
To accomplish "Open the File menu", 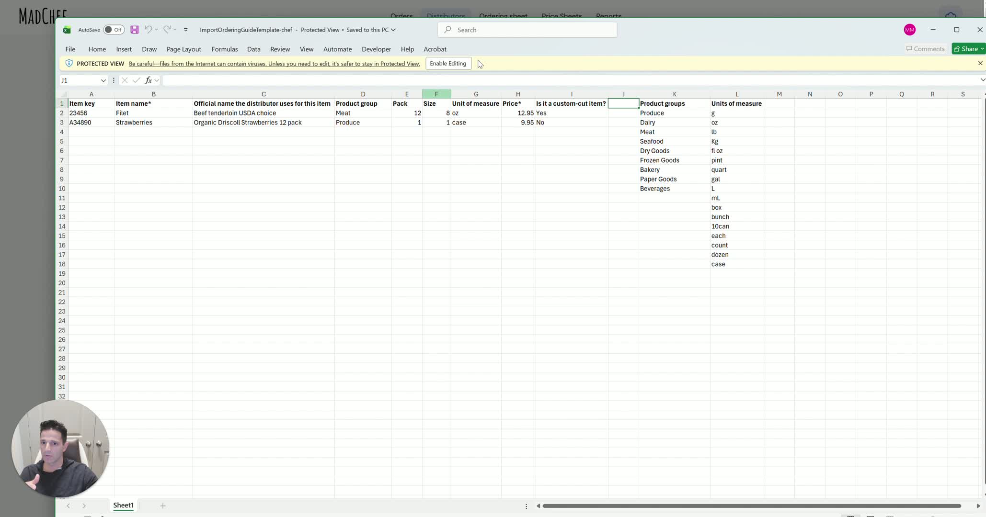I will 70,49.
